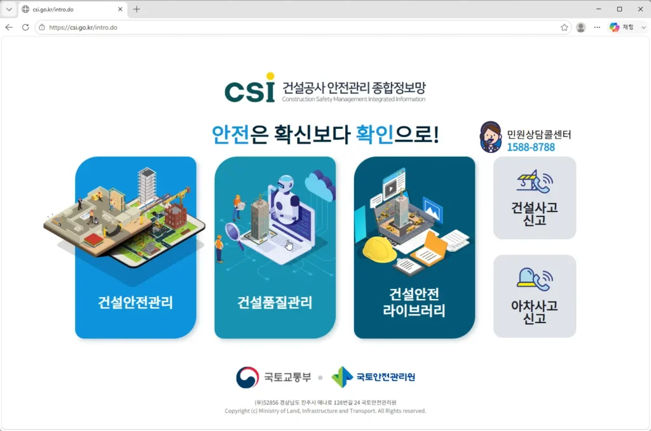Open the tab search dropdown arrow
Screen dimensions: 651x431
(x=9, y=9)
